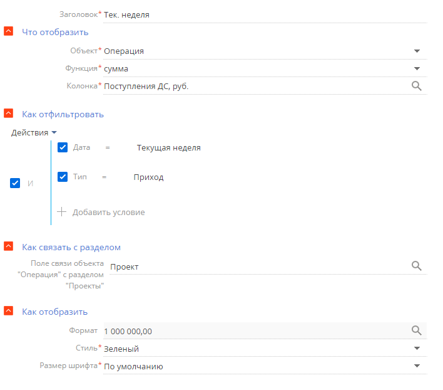This screenshot has width=443, height=390.
Task: Click the lookup magnifier in Формат field
Action: (x=417, y=330)
